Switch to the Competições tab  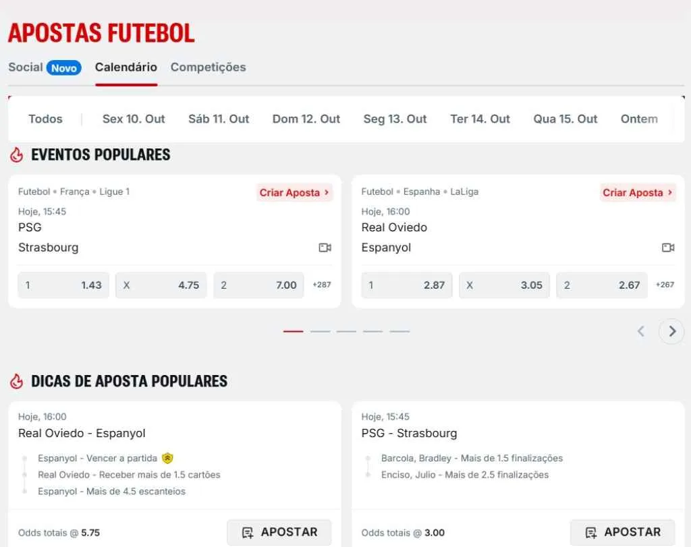point(208,67)
